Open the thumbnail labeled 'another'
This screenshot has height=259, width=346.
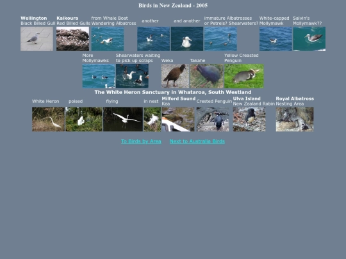click(x=154, y=39)
